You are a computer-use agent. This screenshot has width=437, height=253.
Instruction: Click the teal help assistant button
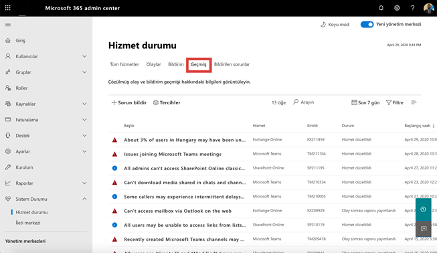pos(423,209)
